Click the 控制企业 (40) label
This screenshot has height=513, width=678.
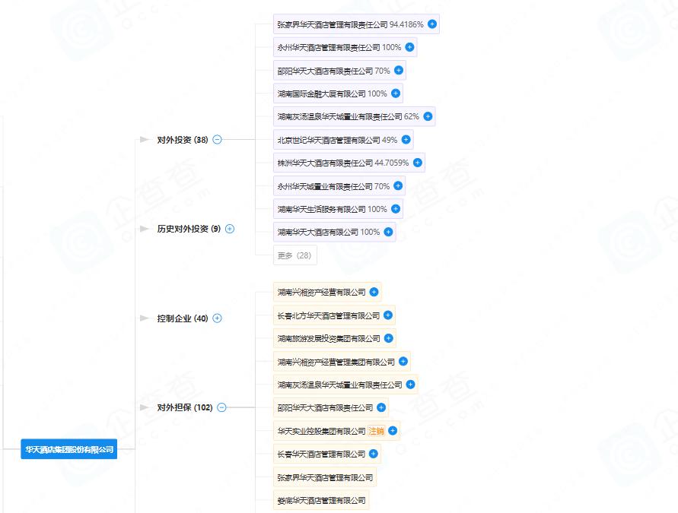pos(183,318)
